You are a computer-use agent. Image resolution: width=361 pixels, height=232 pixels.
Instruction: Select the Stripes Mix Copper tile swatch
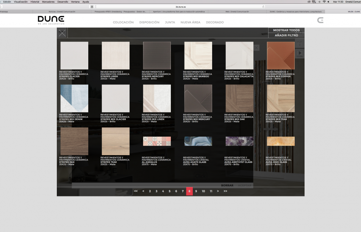281,56
